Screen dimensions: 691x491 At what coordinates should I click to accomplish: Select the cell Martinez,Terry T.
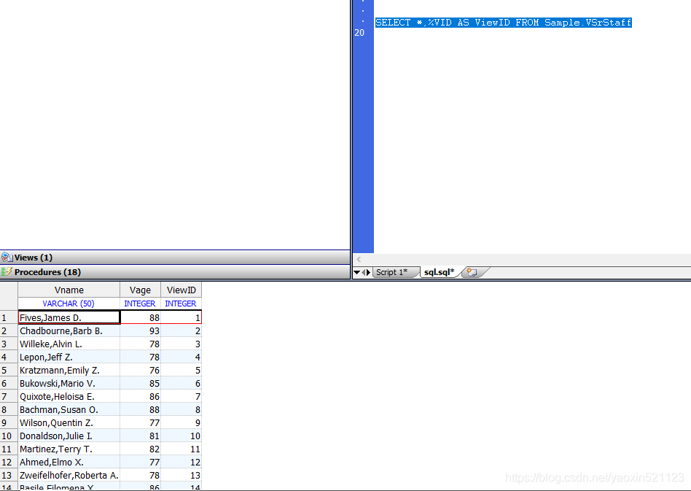pos(69,449)
